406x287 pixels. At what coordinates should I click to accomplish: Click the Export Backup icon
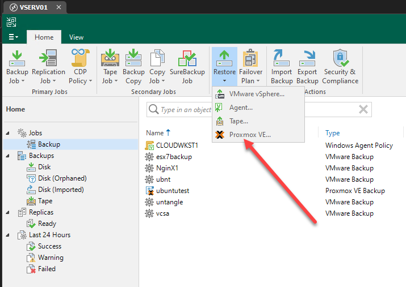tap(307, 58)
